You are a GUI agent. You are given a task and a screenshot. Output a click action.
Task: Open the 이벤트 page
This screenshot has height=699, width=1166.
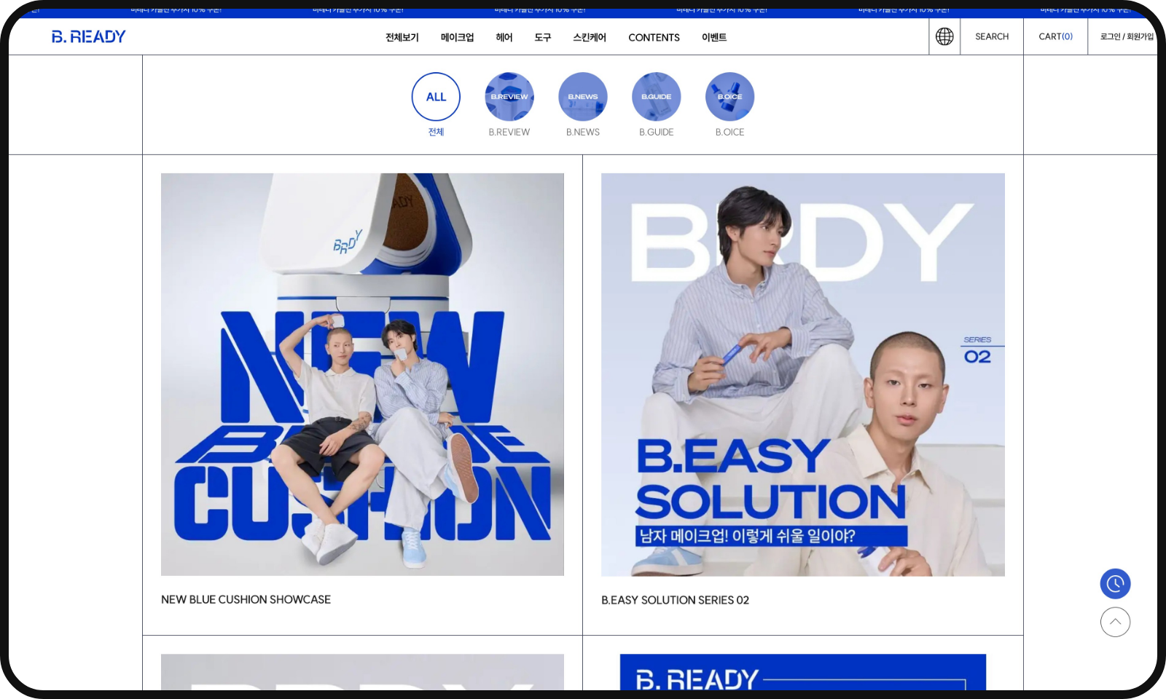click(x=713, y=37)
